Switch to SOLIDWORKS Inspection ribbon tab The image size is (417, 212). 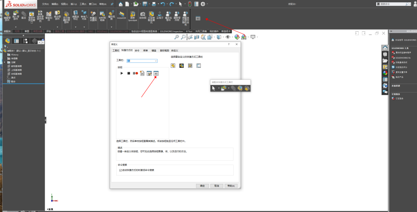click(171, 31)
